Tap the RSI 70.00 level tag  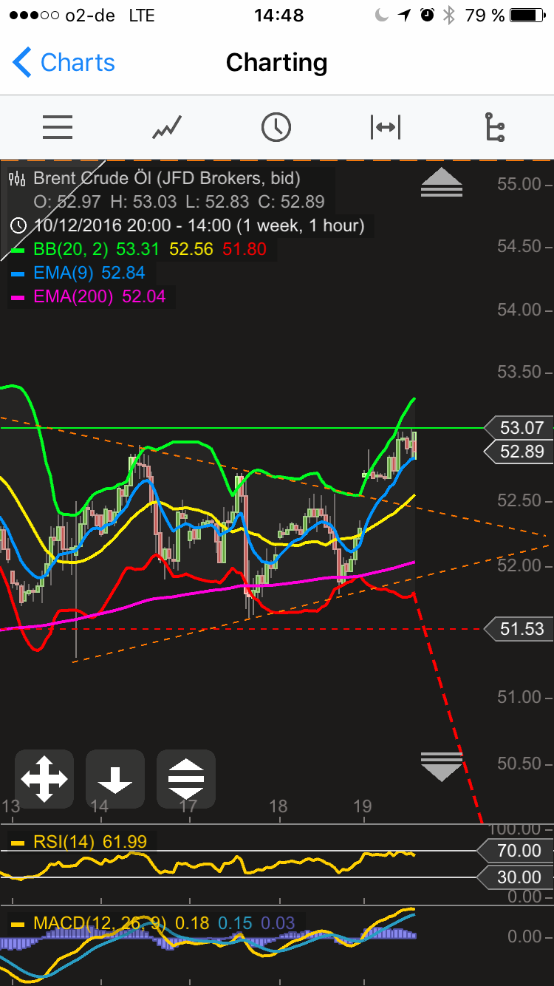click(515, 851)
